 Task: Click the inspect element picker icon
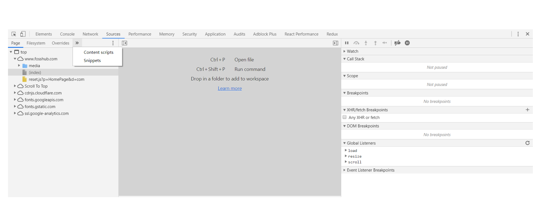pyautogui.click(x=14, y=34)
